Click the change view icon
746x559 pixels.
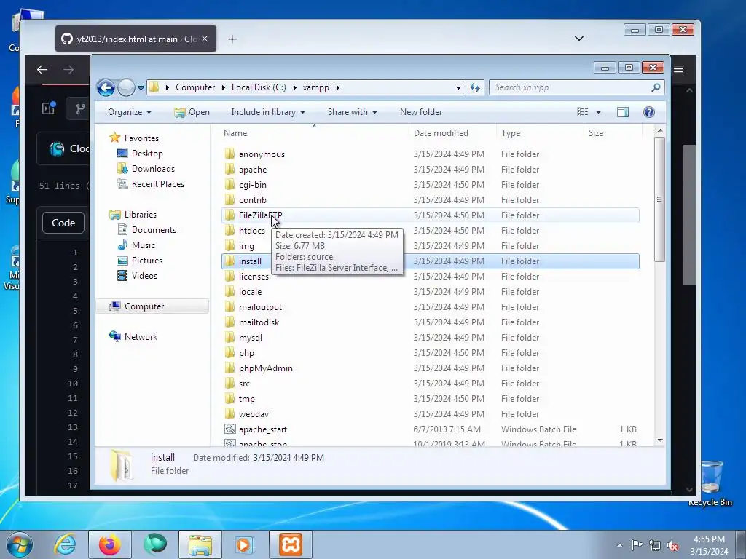tap(582, 112)
